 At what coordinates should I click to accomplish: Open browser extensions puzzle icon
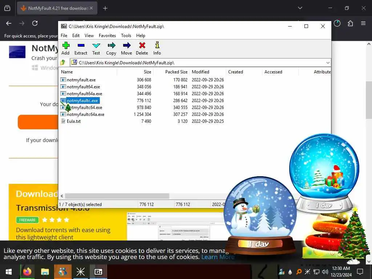[x=351, y=23]
